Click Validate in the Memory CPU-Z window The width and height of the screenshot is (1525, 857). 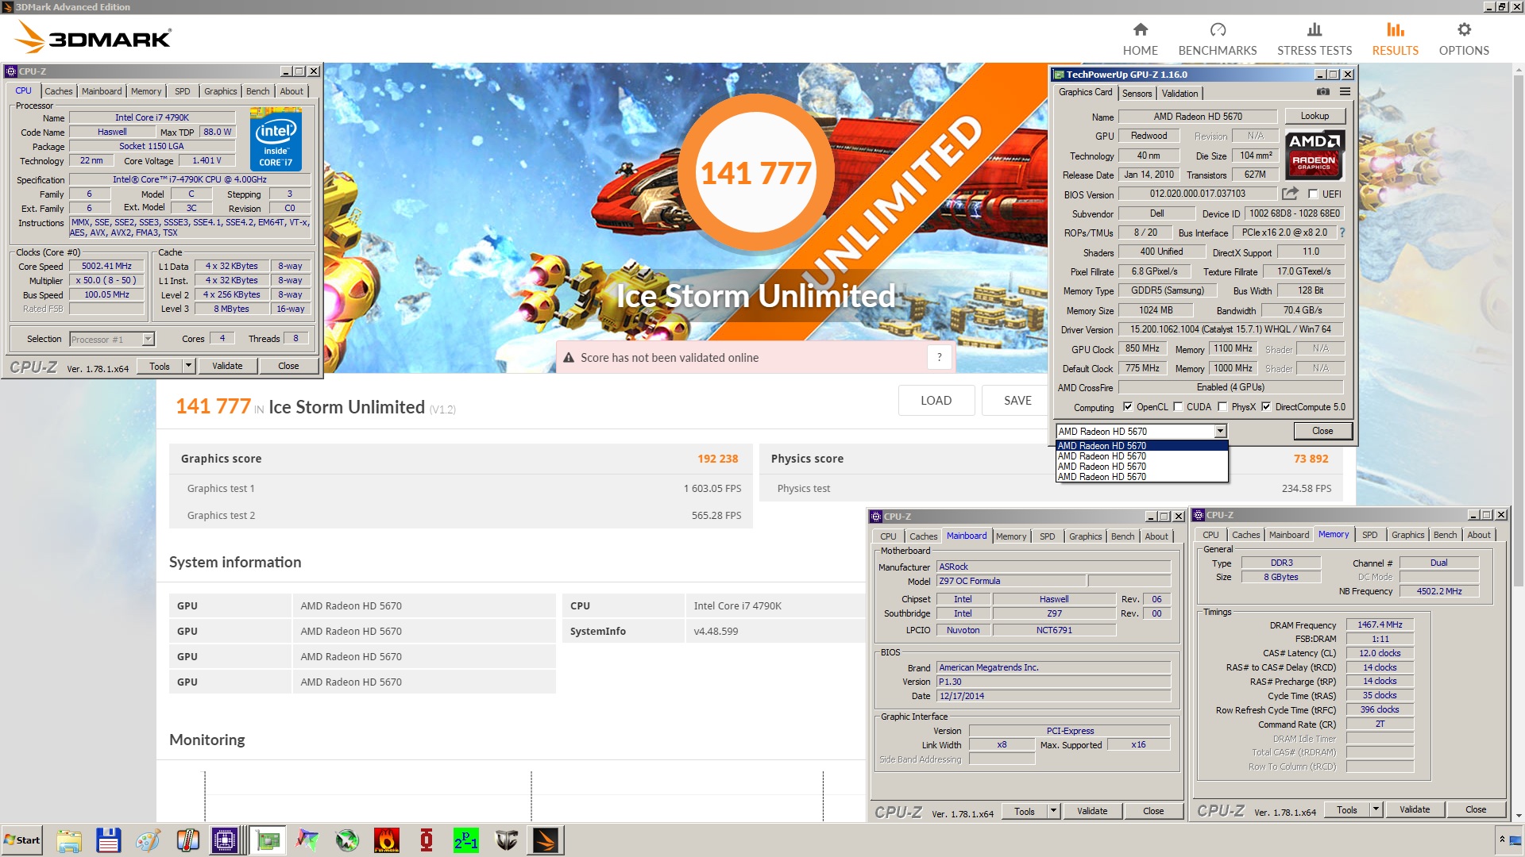click(1414, 809)
